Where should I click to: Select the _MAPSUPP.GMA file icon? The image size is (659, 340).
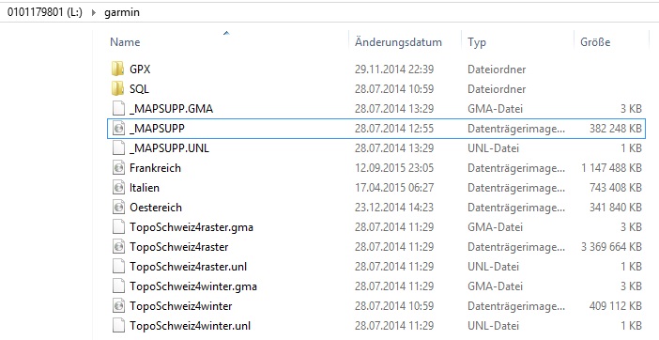tap(119, 108)
